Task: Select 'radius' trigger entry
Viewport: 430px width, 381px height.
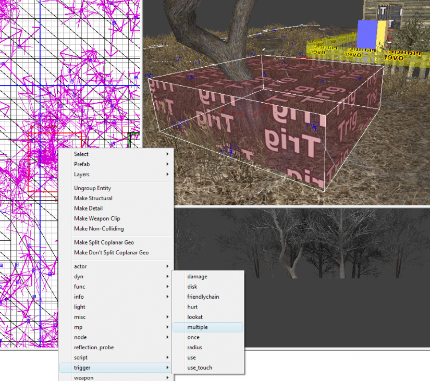Action: pyautogui.click(x=195, y=348)
